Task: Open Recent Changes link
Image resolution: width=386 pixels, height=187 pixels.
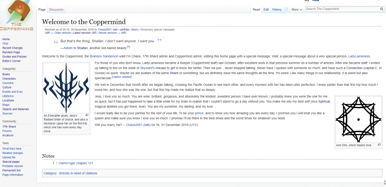Action: [x=13, y=48]
